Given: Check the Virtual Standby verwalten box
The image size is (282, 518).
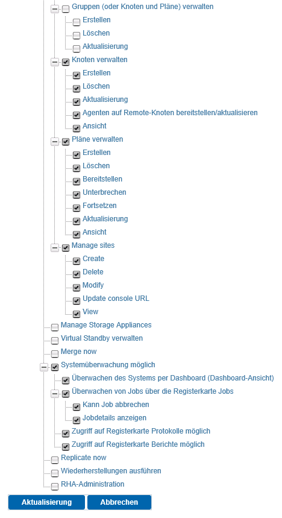Looking at the screenshot, I should click(55, 341).
